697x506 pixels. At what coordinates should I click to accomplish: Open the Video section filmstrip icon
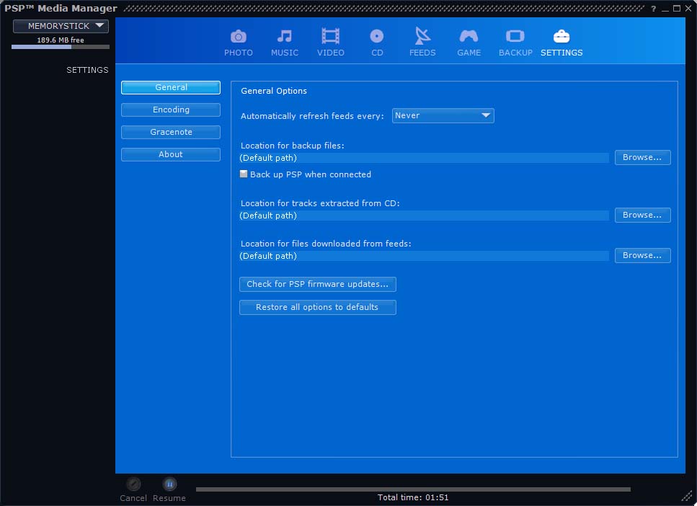point(330,37)
